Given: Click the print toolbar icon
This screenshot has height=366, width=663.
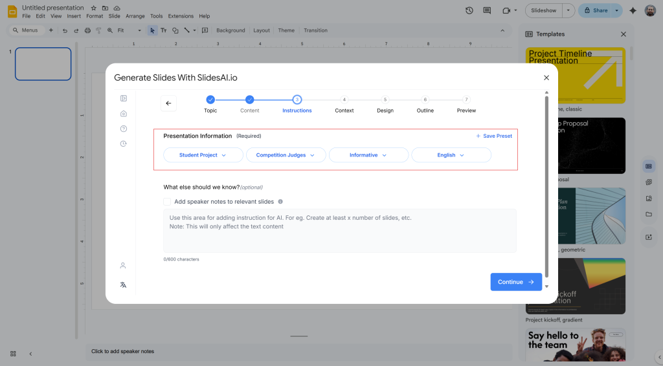Looking at the screenshot, I should pos(87,30).
